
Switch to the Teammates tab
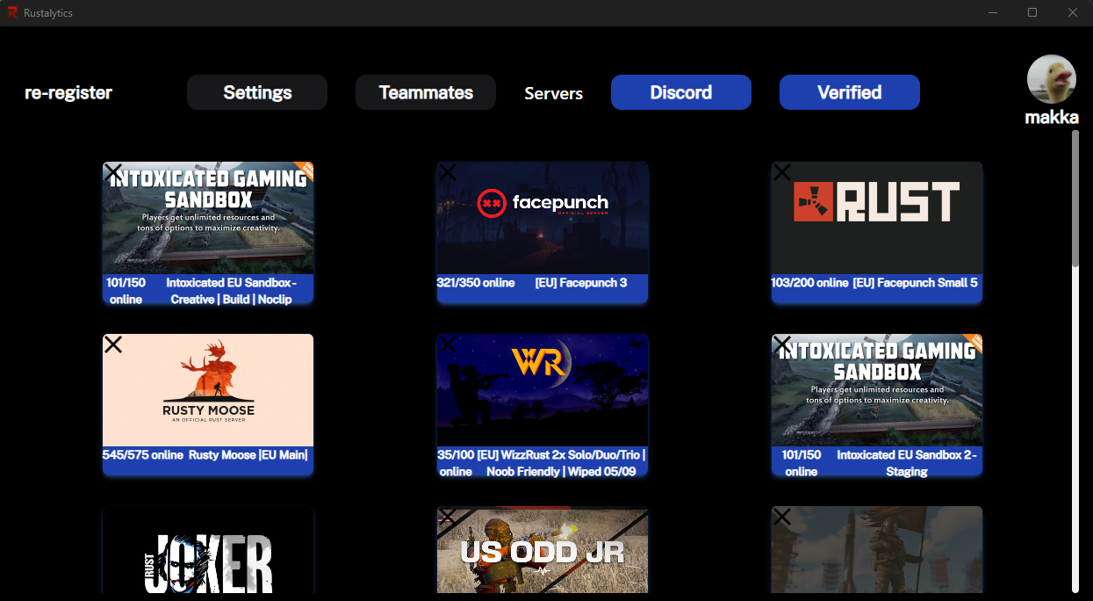pos(426,92)
